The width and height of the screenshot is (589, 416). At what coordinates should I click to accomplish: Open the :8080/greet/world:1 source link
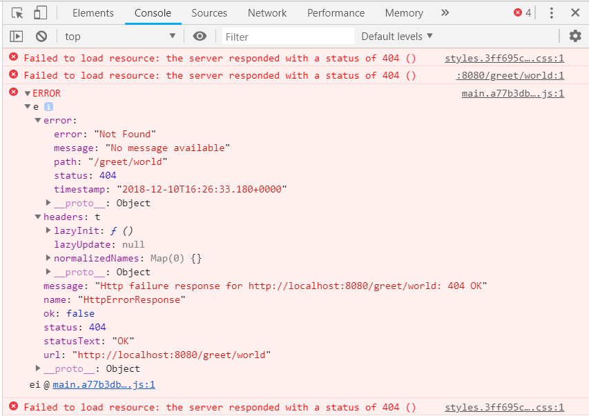pyautogui.click(x=510, y=75)
